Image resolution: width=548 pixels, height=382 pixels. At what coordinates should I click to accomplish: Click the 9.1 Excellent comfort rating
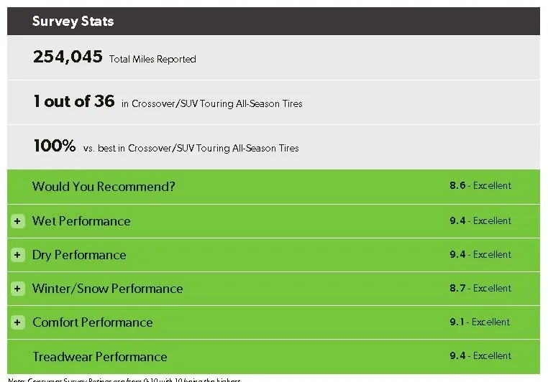480,322
